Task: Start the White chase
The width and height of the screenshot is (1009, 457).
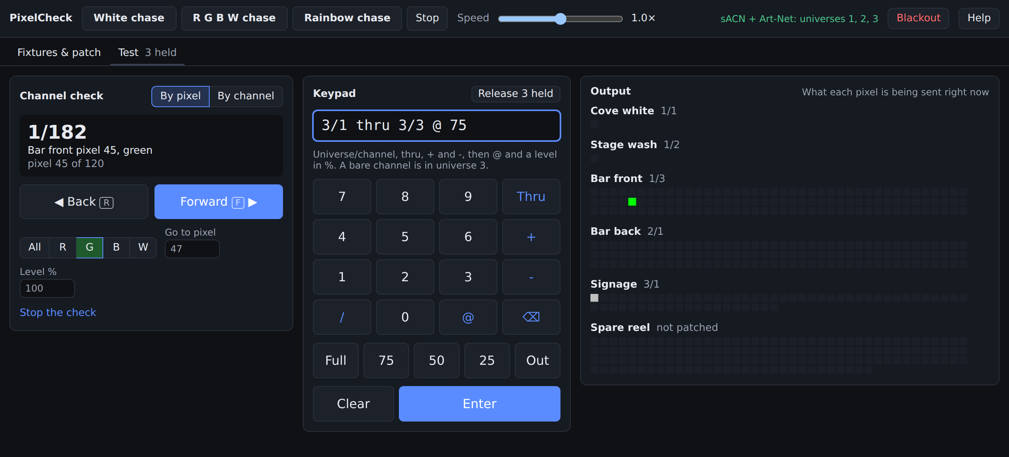Action: click(129, 18)
